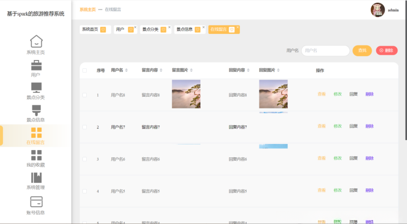Click heart icon on 在线留言 tab
The width and height of the screenshot is (407, 224).
pos(232,29)
